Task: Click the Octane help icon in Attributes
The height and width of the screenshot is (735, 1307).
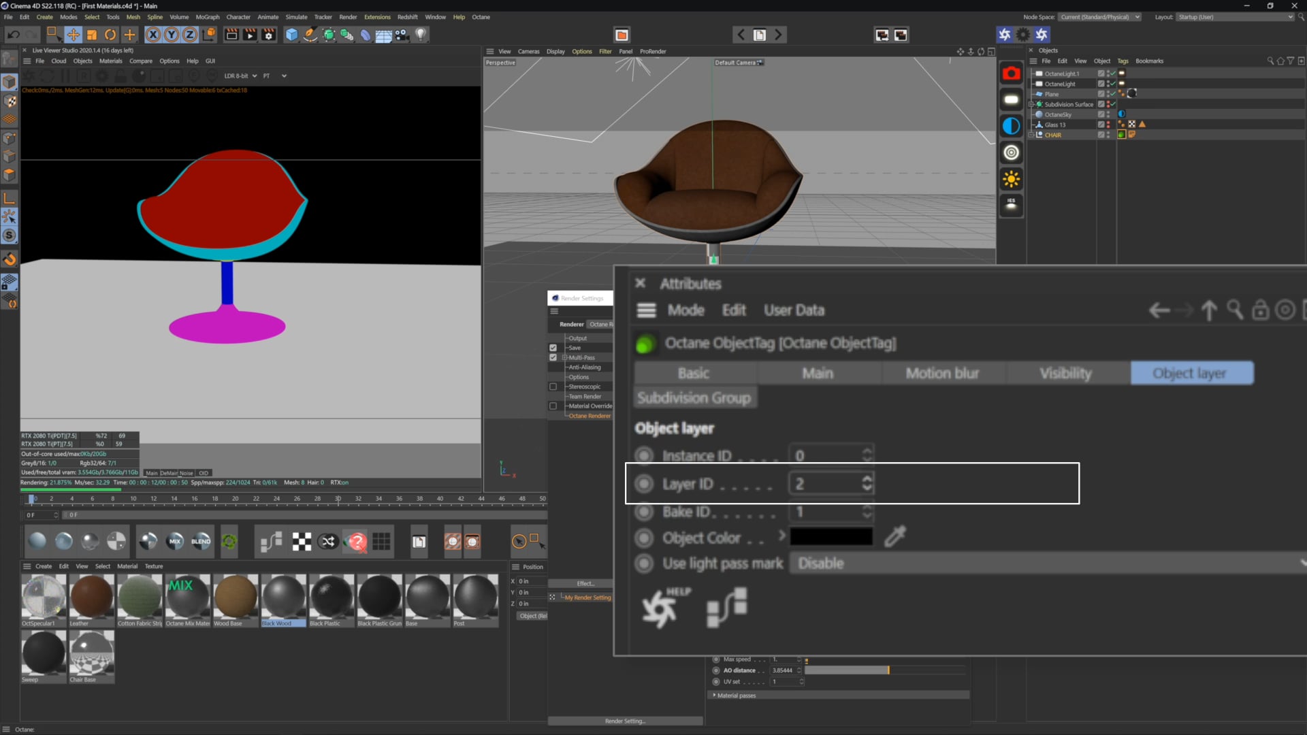Action: (x=660, y=607)
